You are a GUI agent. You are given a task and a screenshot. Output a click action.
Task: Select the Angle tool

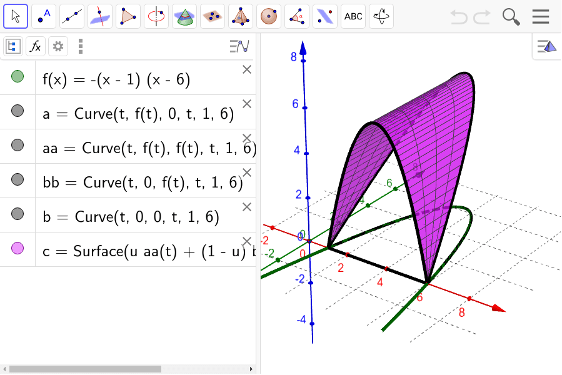point(296,16)
